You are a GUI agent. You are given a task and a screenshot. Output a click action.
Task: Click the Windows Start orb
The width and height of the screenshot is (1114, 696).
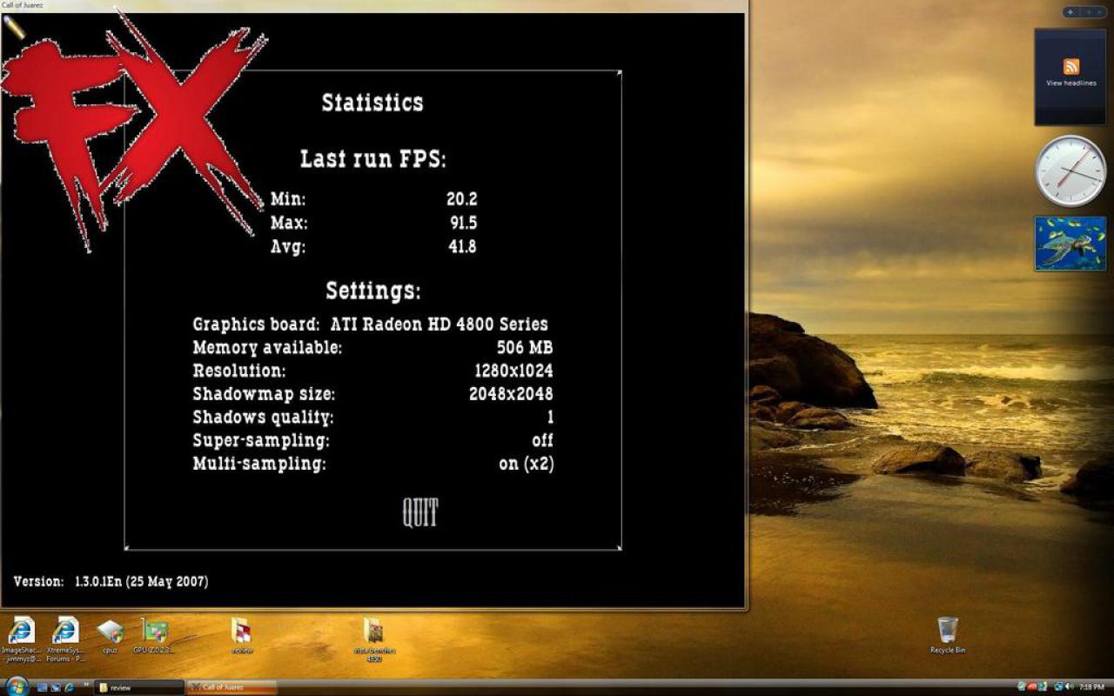[17, 686]
